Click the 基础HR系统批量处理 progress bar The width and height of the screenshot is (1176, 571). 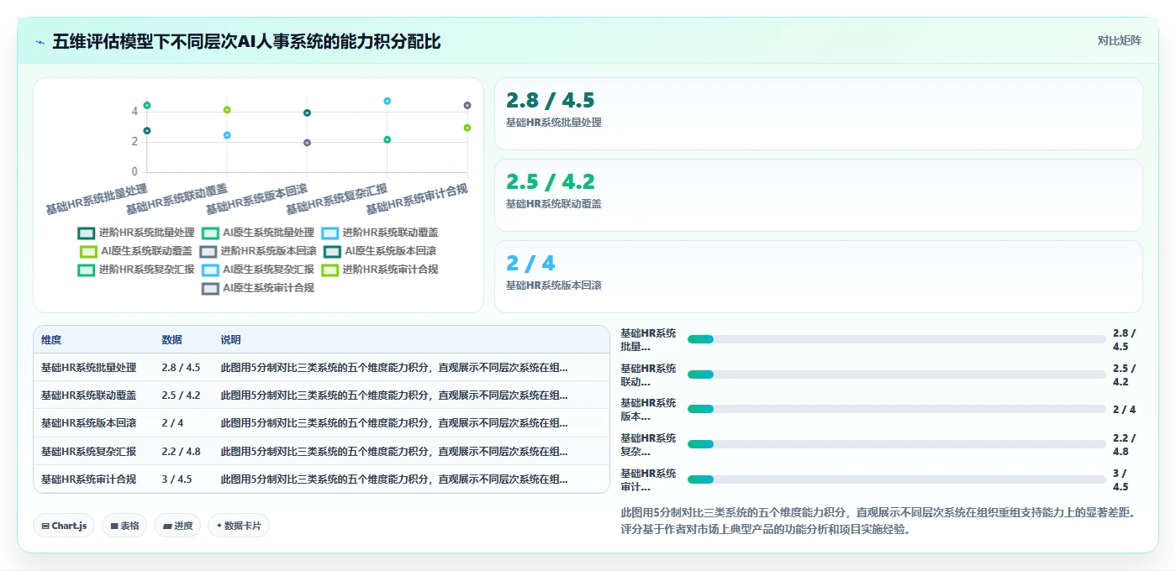tap(896, 339)
